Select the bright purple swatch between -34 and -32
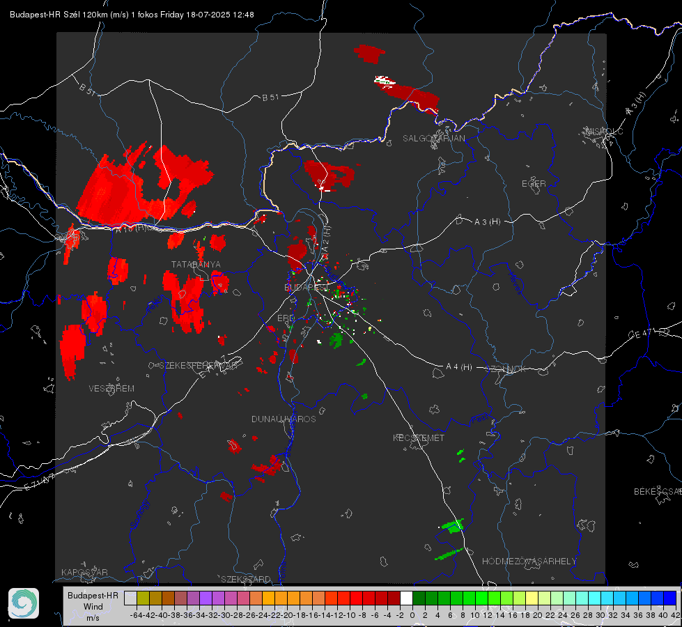Viewport: 682px width, 627px height. (206, 598)
